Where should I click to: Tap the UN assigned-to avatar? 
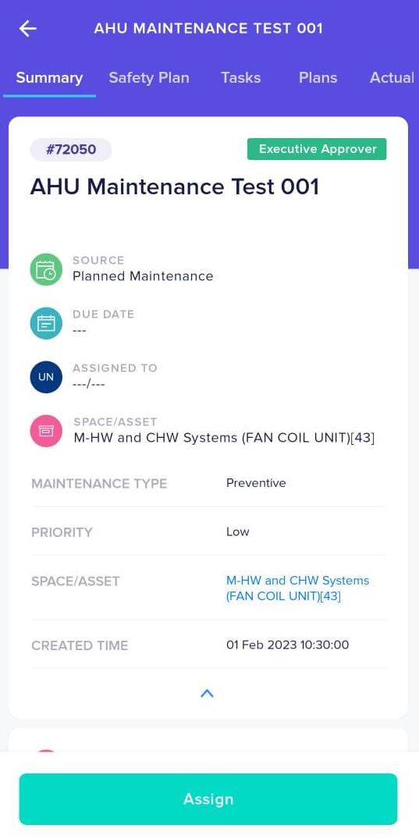click(46, 377)
